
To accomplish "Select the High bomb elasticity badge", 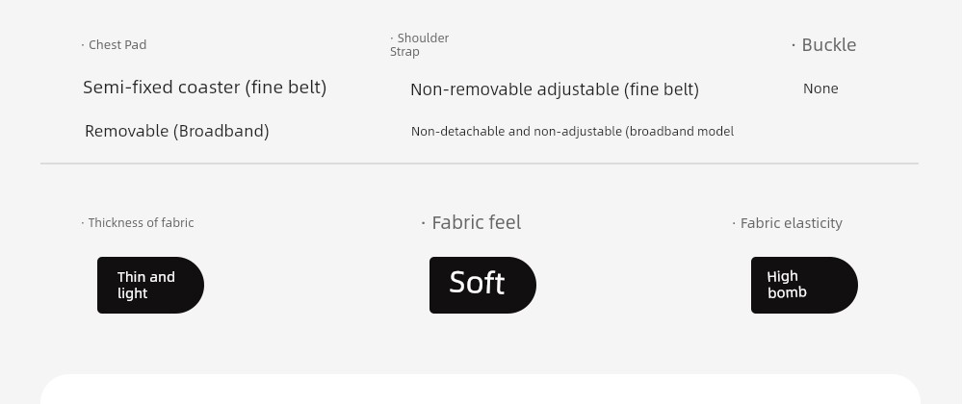I will tap(804, 285).
